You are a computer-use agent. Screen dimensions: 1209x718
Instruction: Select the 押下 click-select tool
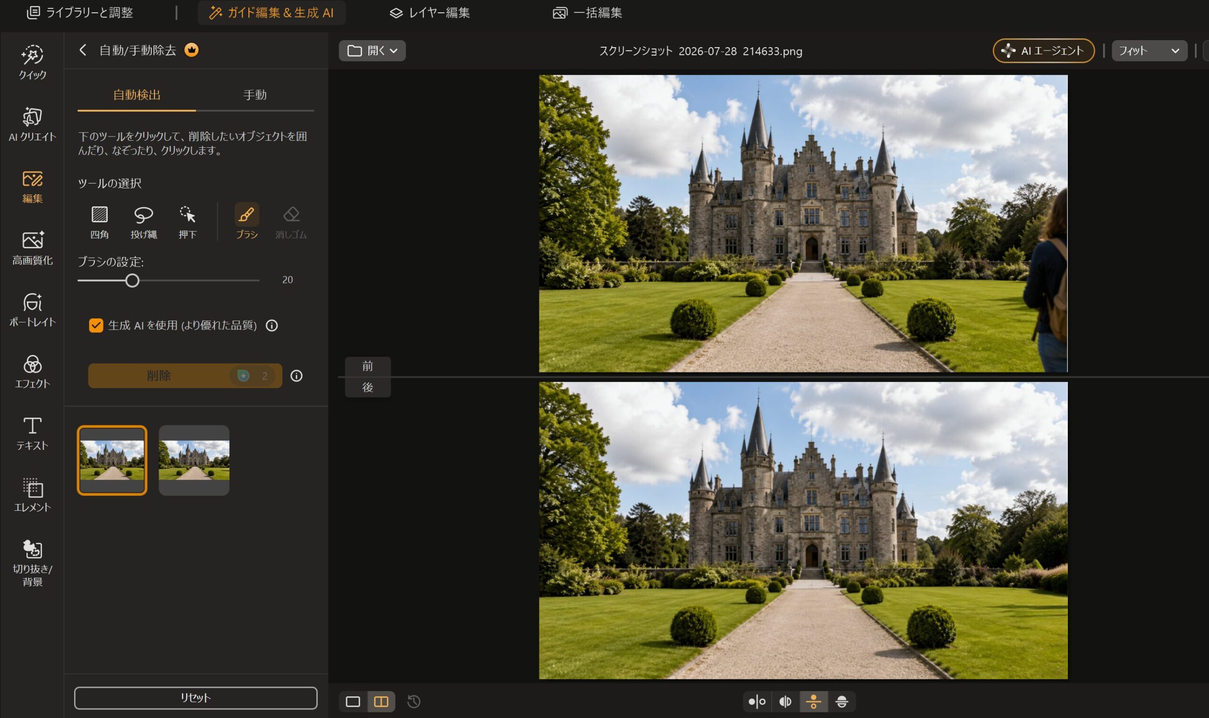coord(187,222)
